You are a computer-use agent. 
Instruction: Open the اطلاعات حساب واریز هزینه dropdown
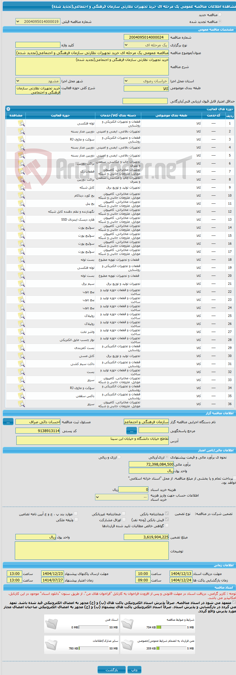click(121, 497)
